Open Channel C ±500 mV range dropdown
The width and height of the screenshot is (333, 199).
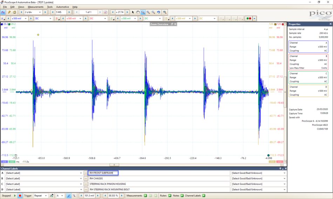point(135,19)
